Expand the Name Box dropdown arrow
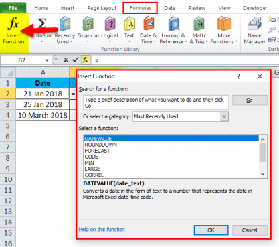Screen dimensions: 279x247 [47, 60]
